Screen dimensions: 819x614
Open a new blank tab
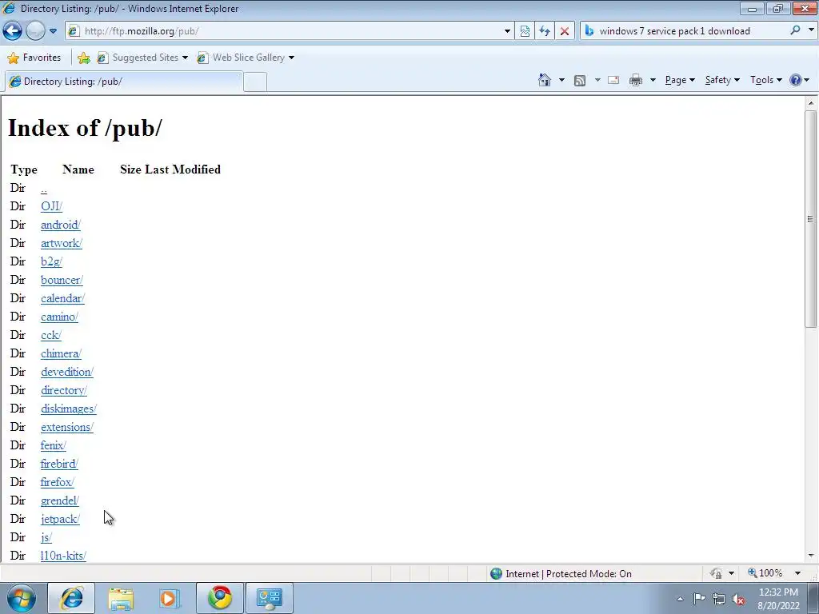pyautogui.click(x=255, y=82)
